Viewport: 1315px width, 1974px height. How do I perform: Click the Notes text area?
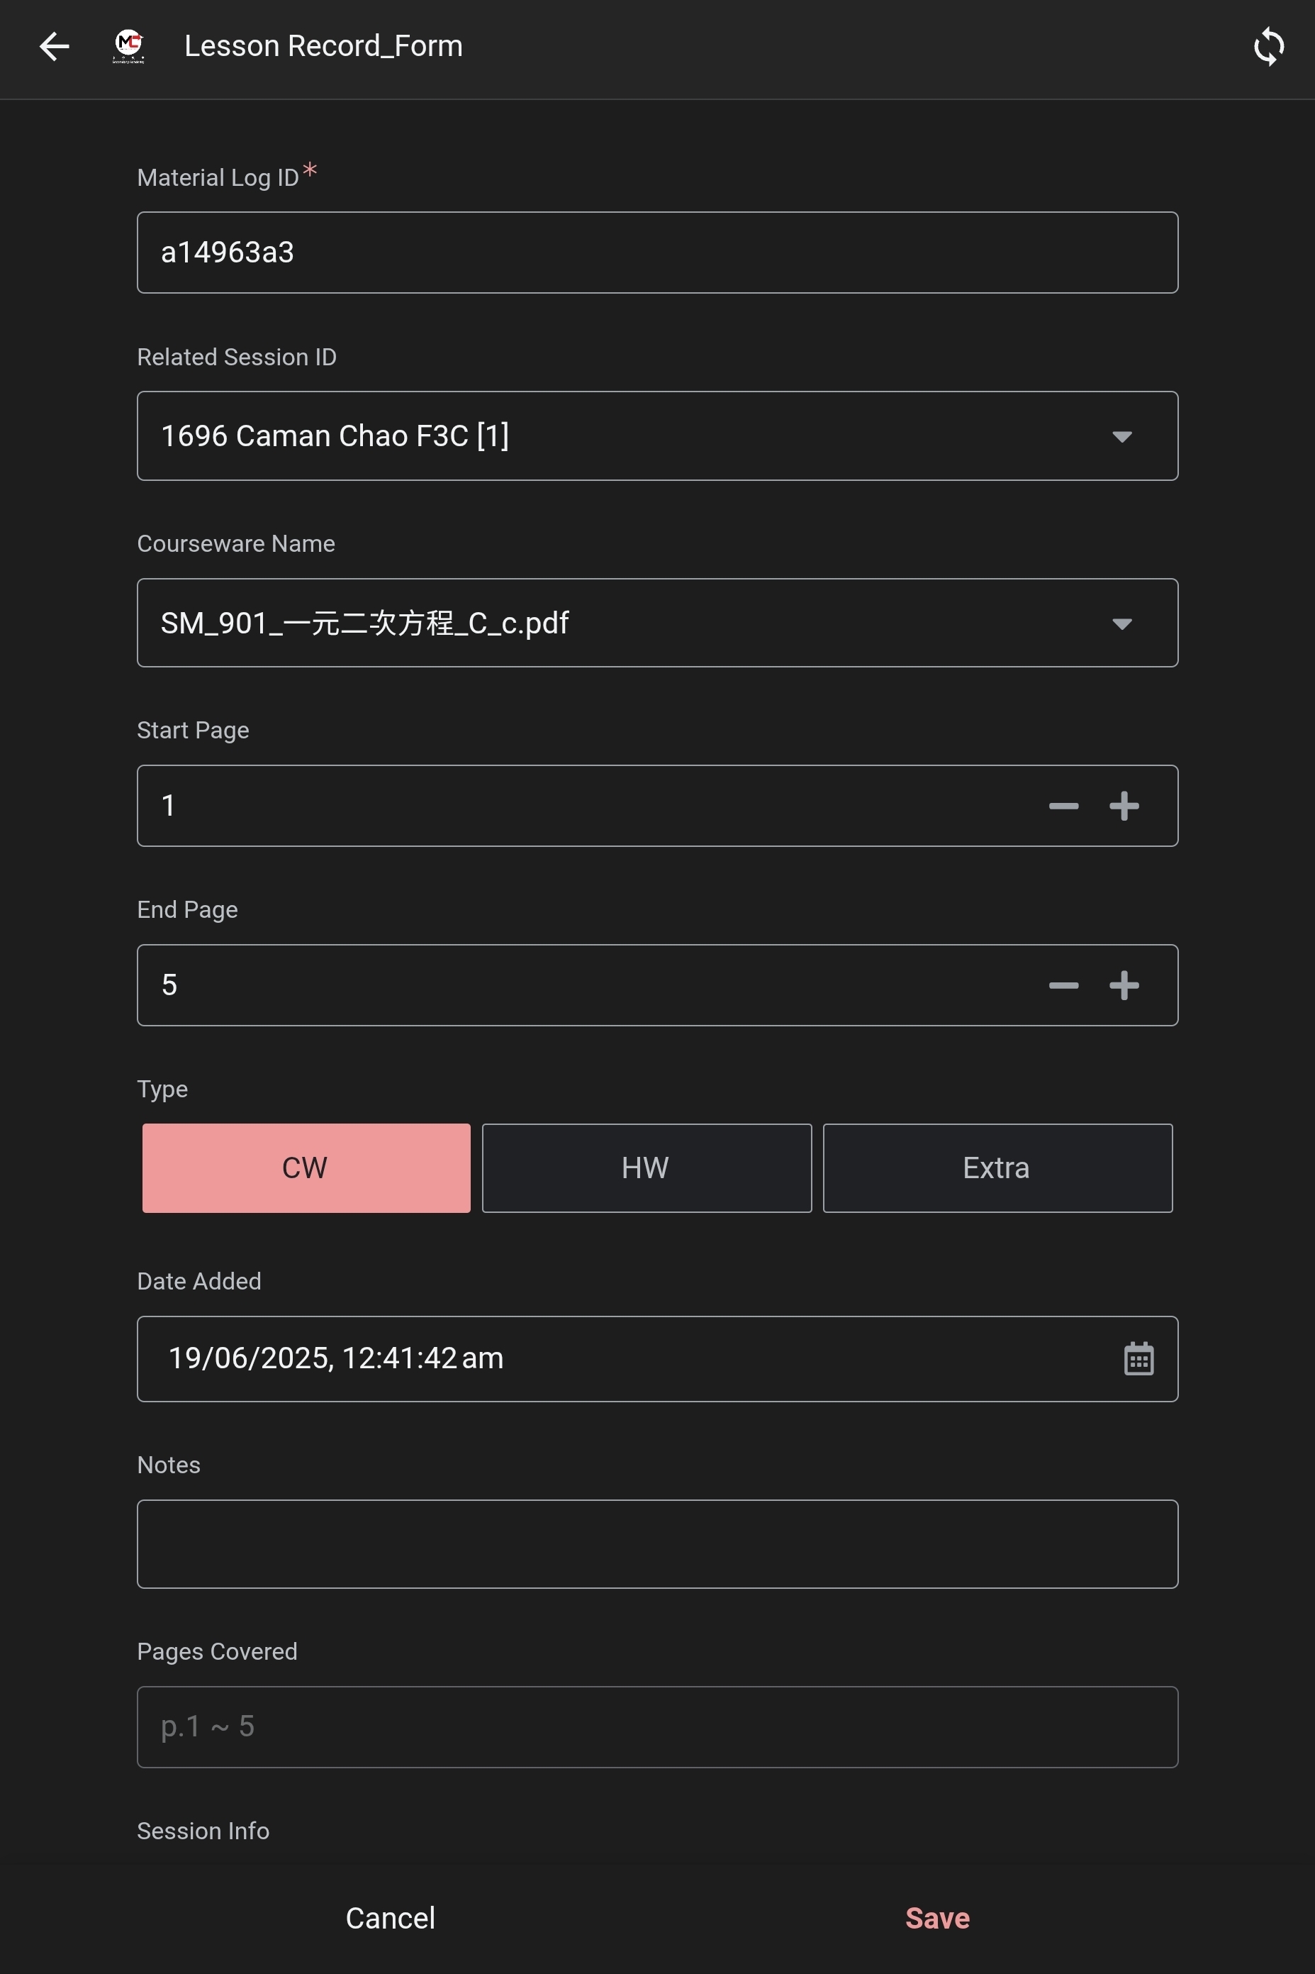(658, 1543)
